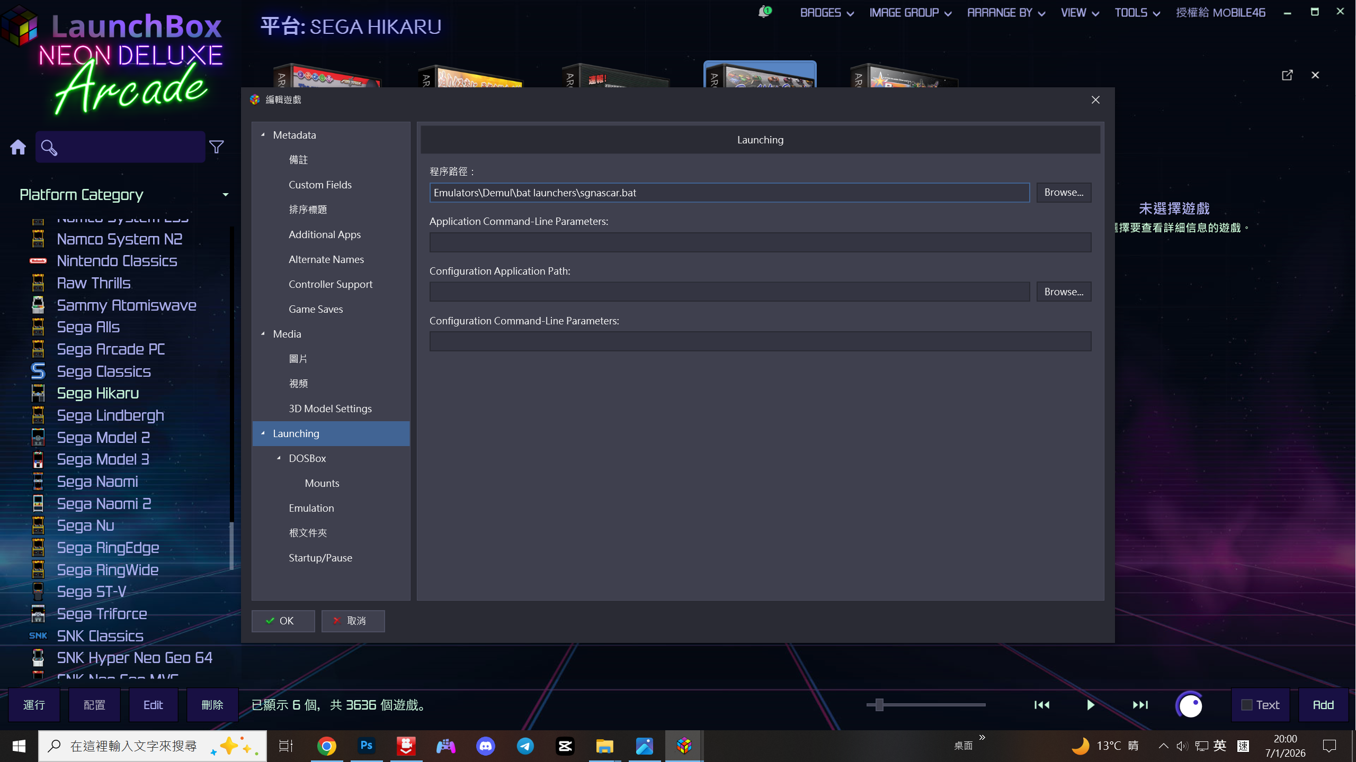Open Photoshop from the taskbar

(367, 746)
